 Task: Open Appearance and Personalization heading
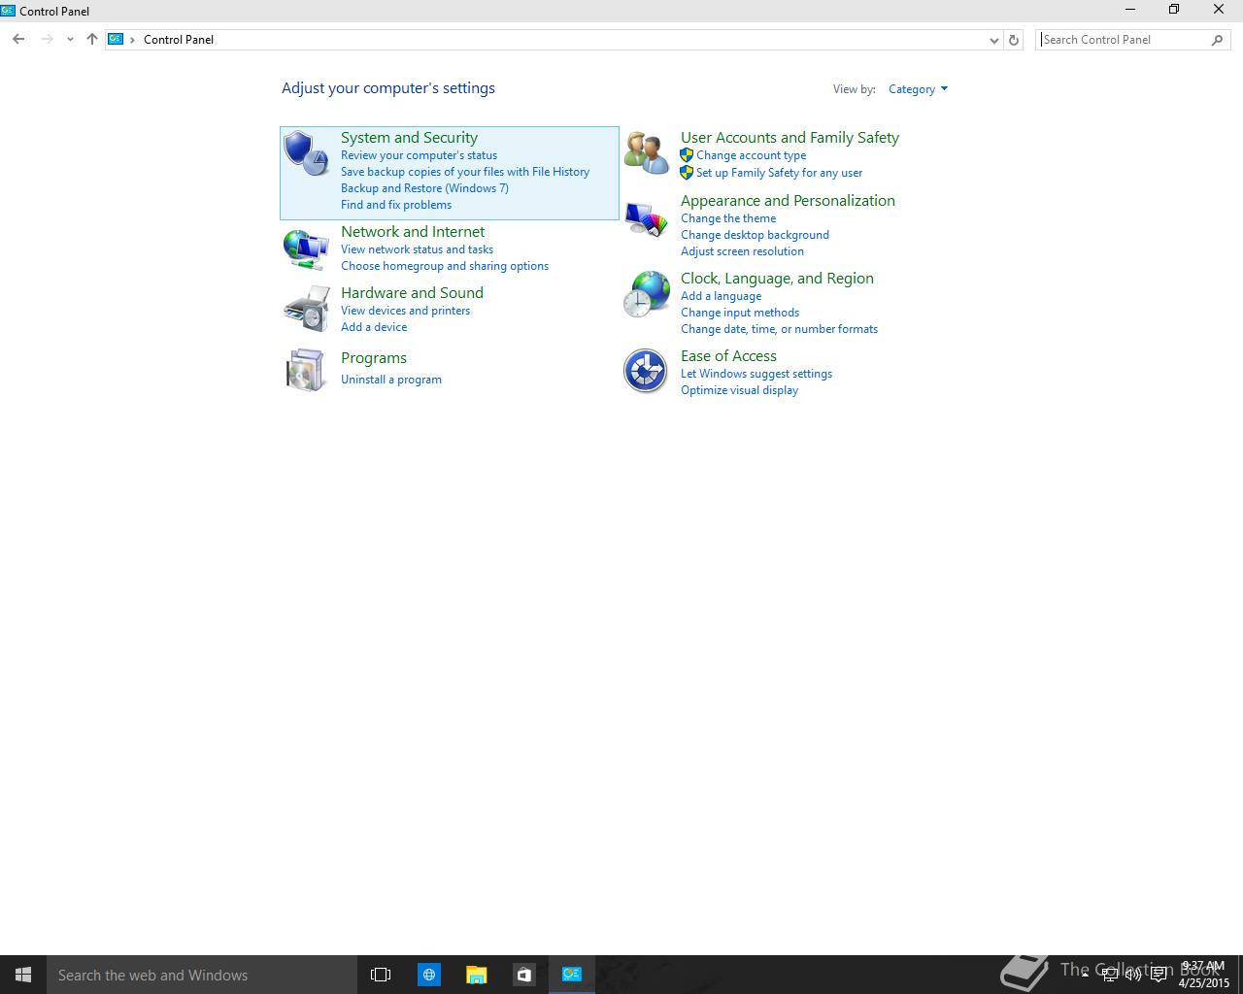(788, 201)
